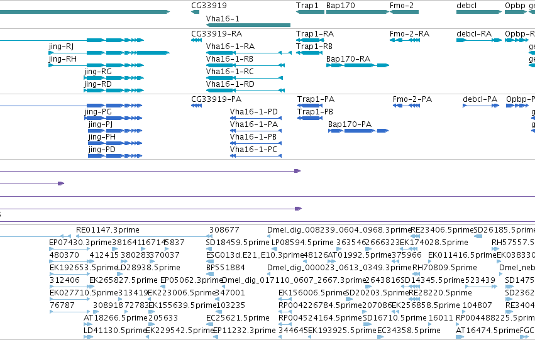Select feature label BP551884
The image size is (535, 340).
pos(226,268)
